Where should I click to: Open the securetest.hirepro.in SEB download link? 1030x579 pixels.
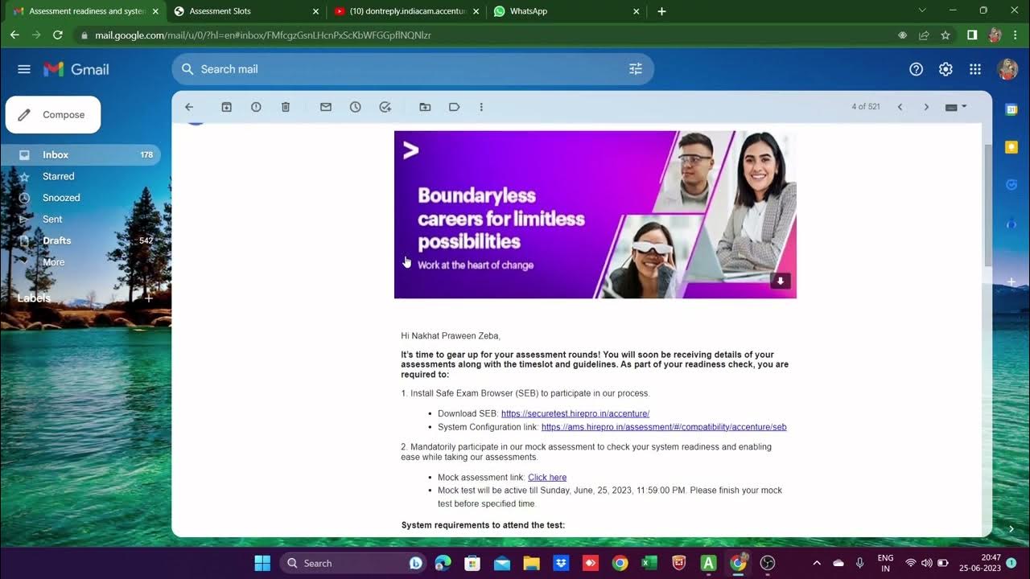pyautogui.click(x=575, y=413)
